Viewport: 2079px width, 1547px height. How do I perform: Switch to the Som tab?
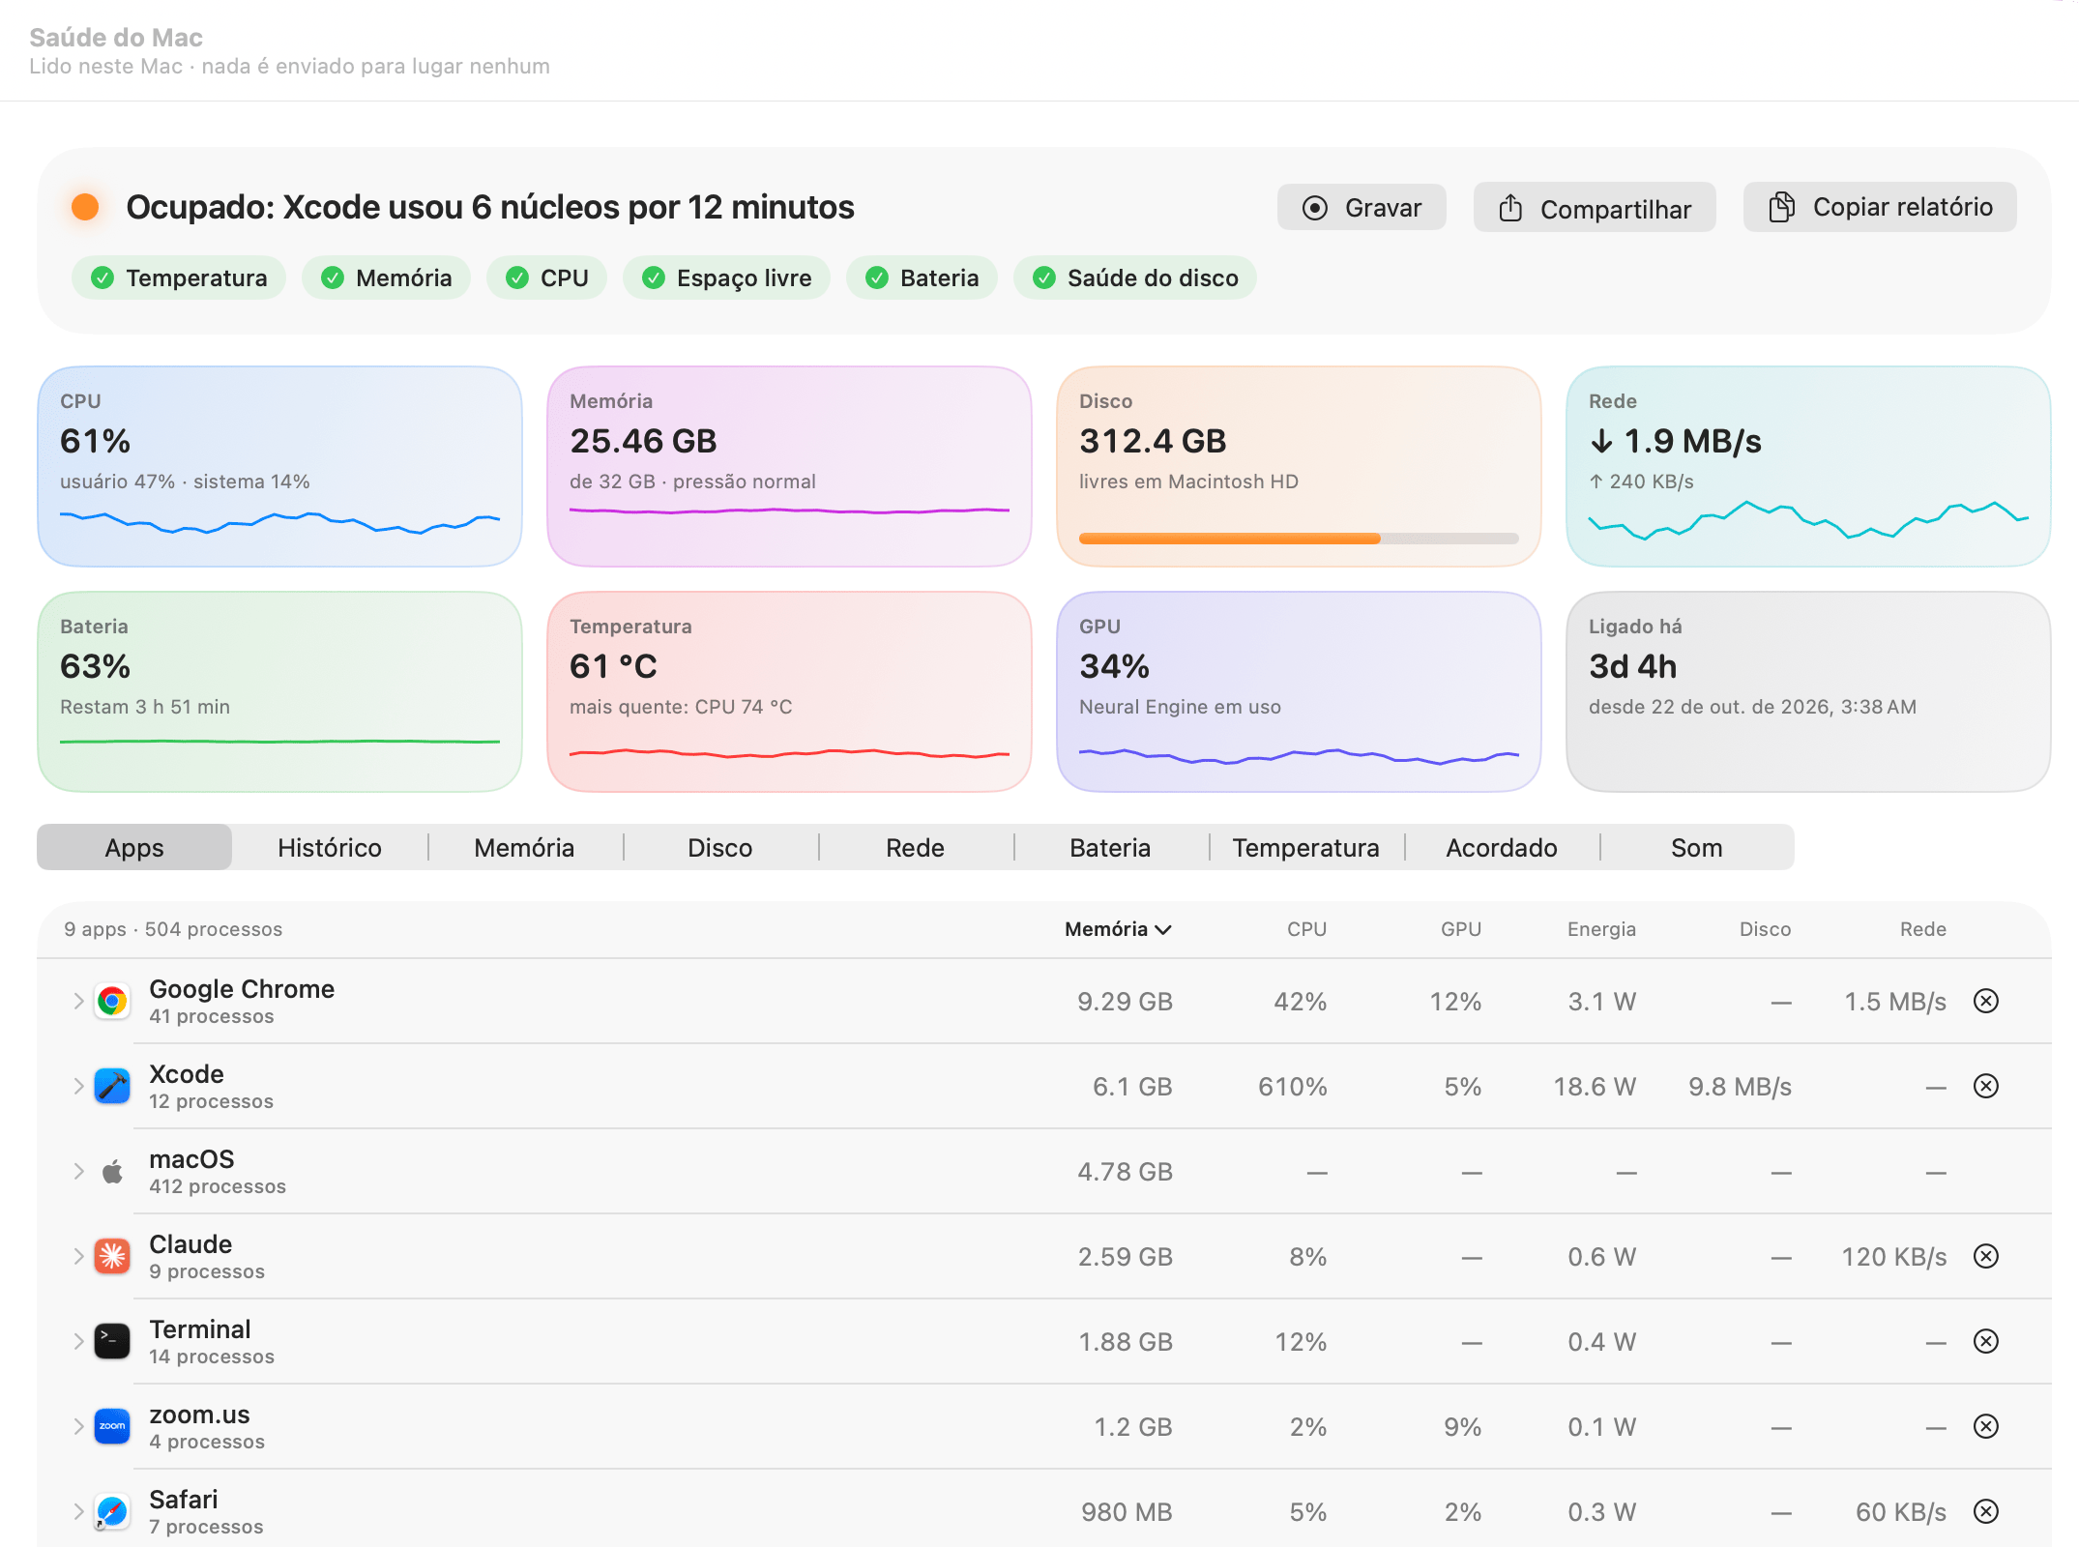pyautogui.click(x=1697, y=848)
